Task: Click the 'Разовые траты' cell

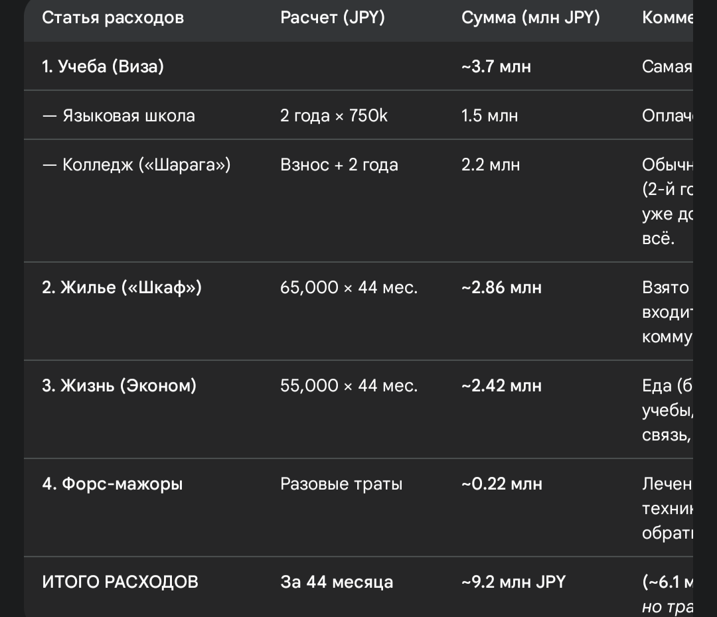Action: coord(342,484)
